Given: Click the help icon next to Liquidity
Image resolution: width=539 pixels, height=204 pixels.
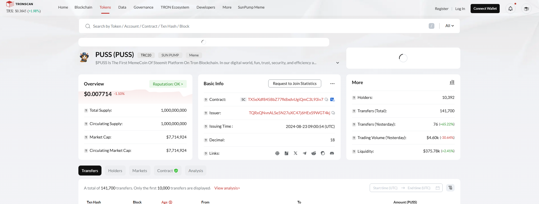Looking at the screenshot, I should [x=354, y=152].
